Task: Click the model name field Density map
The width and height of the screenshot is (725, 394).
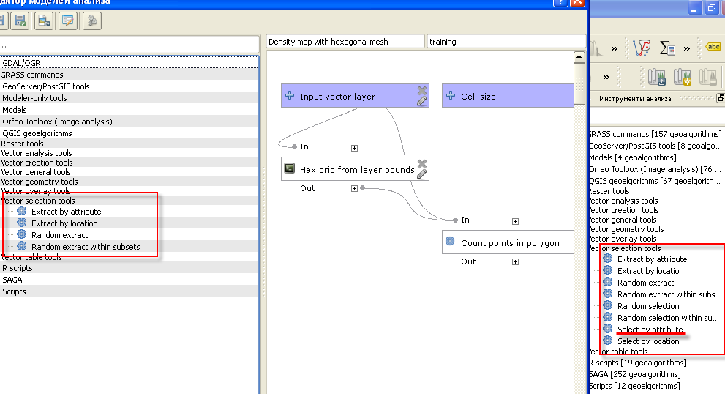Action: (x=345, y=42)
